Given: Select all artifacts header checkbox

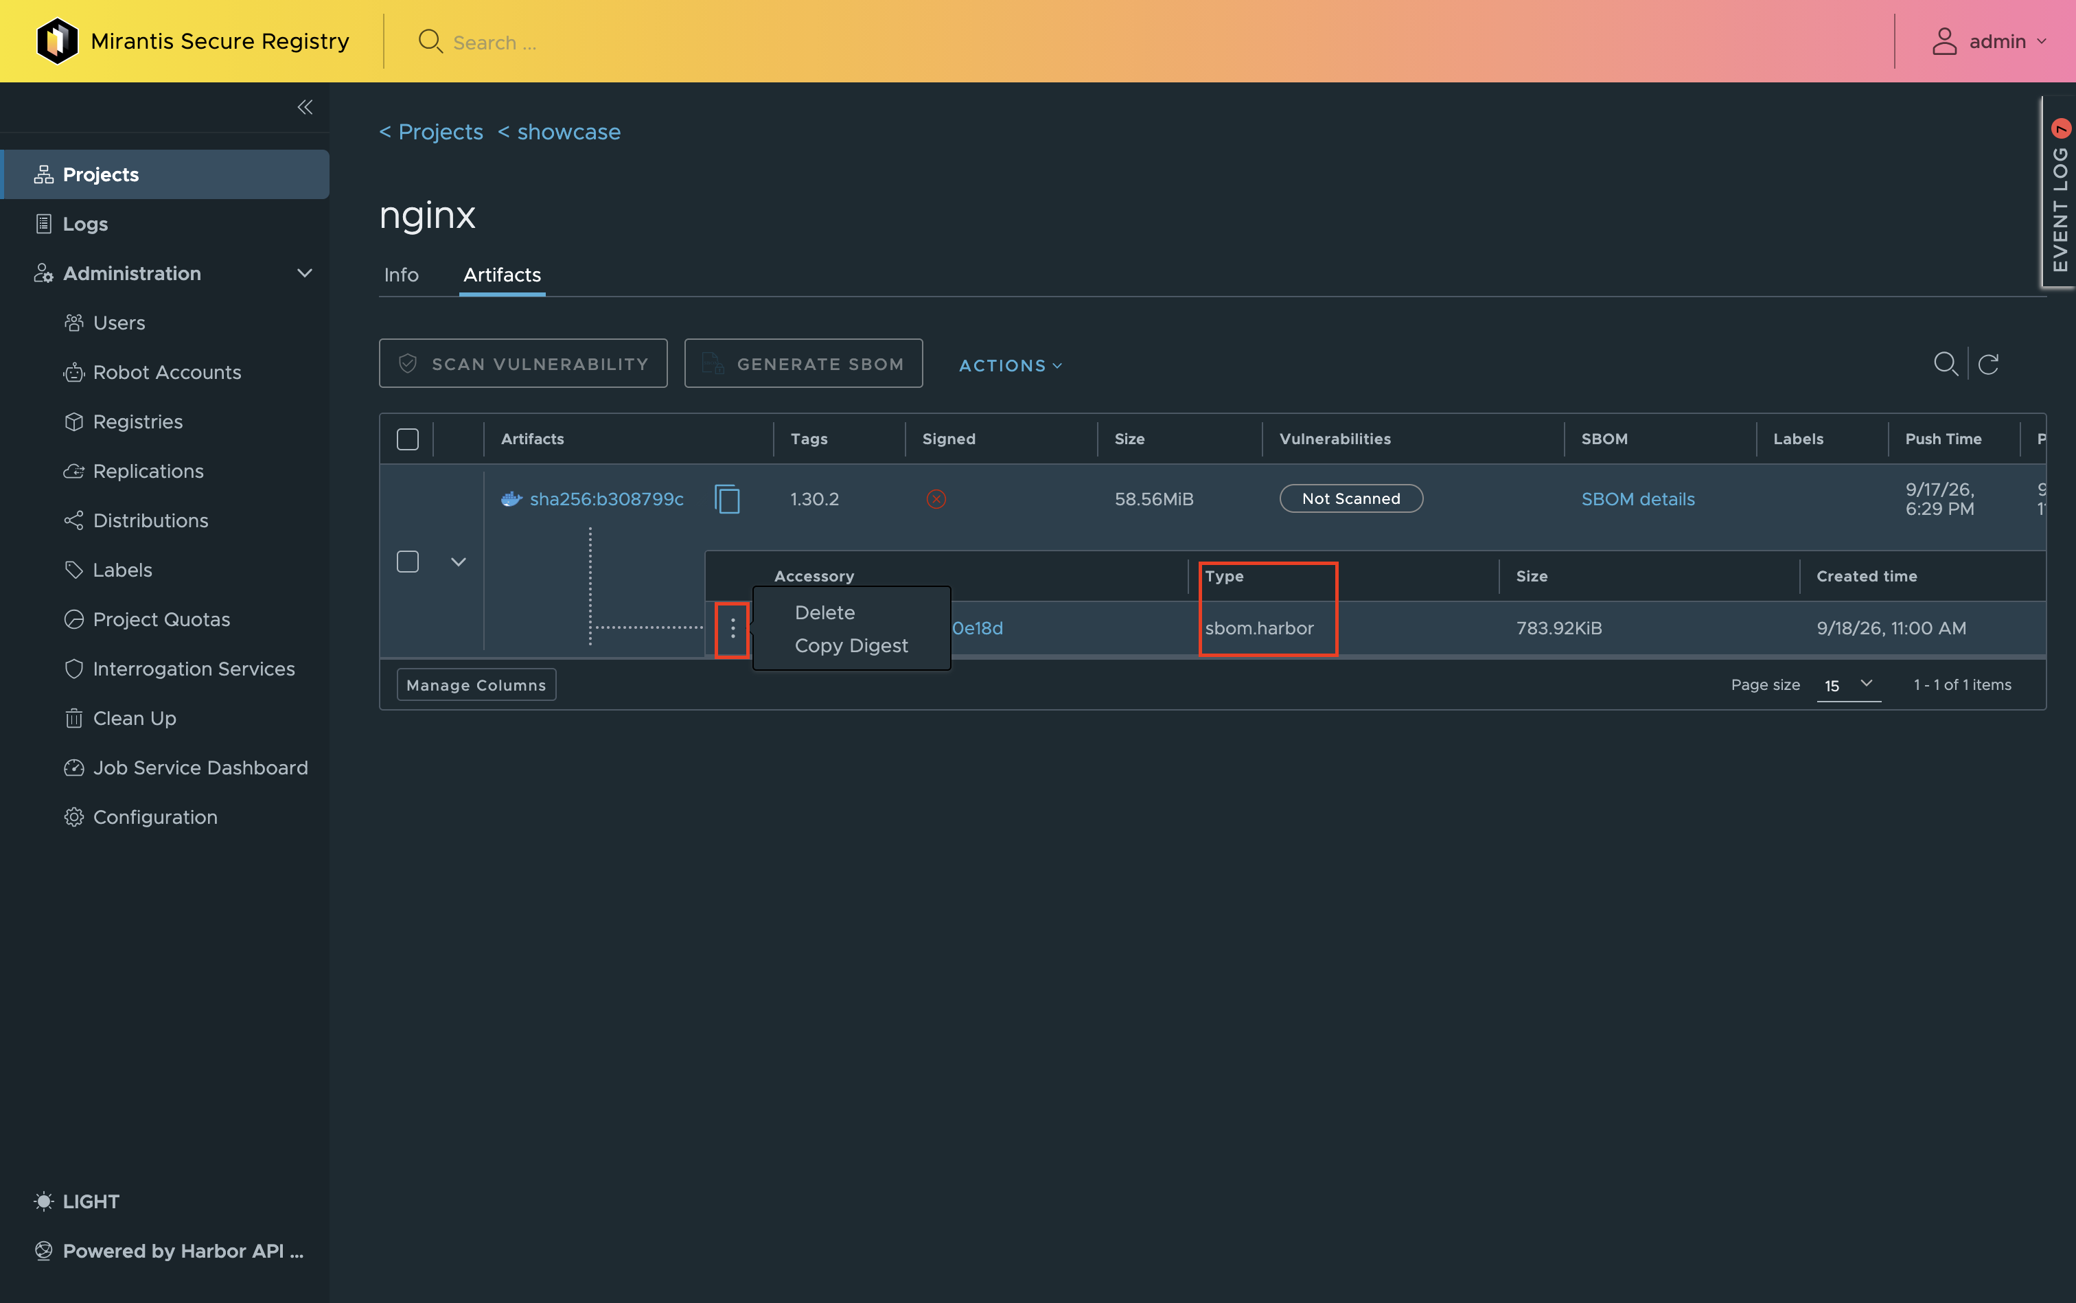Looking at the screenshot, I should point(408,439).
